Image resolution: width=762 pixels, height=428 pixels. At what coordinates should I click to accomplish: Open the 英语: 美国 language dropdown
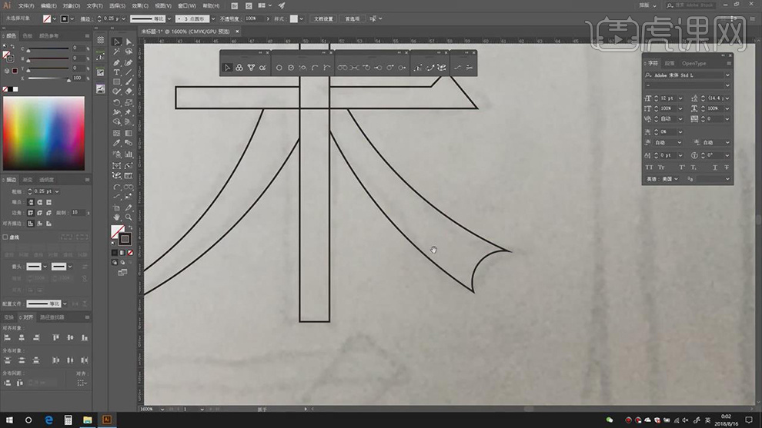click(675, 179)
